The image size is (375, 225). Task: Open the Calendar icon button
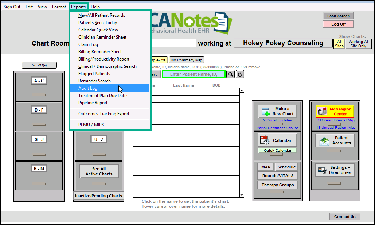pos(277,140)
